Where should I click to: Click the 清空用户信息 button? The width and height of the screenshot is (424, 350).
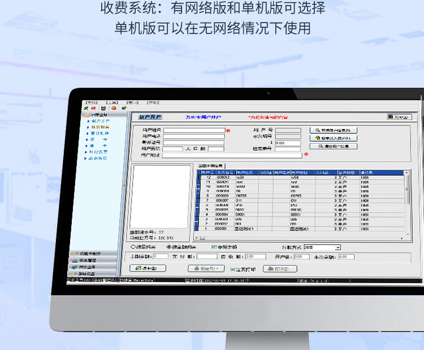tap(334, 146)
